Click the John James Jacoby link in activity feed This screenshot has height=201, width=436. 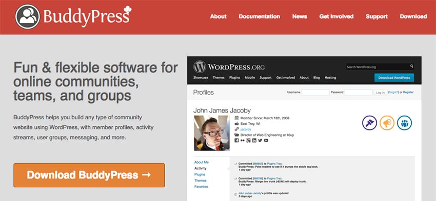(249, 193)
